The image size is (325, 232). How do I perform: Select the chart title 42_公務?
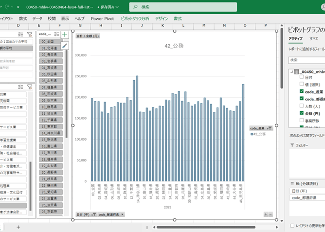pyautogui.click(x=174, y=46)
